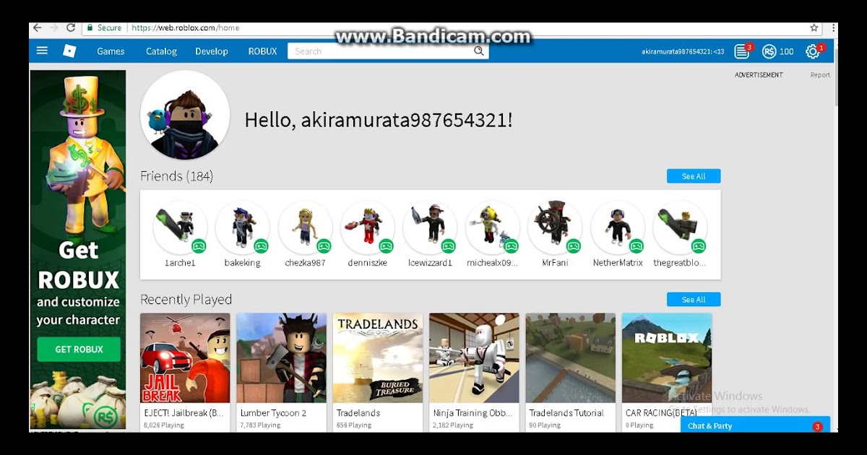
Task: Click the user's profile avatar picture
Action: (x=185, y=116)
